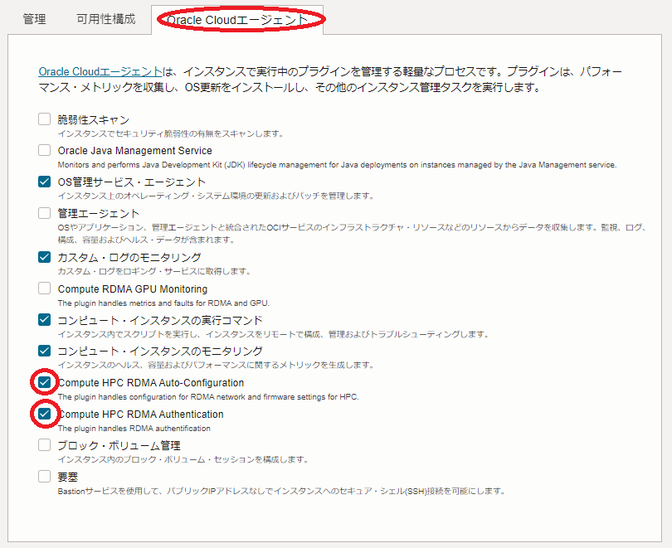Select the Oracle Cloudエージェント tab

click(x=237, y=19)
